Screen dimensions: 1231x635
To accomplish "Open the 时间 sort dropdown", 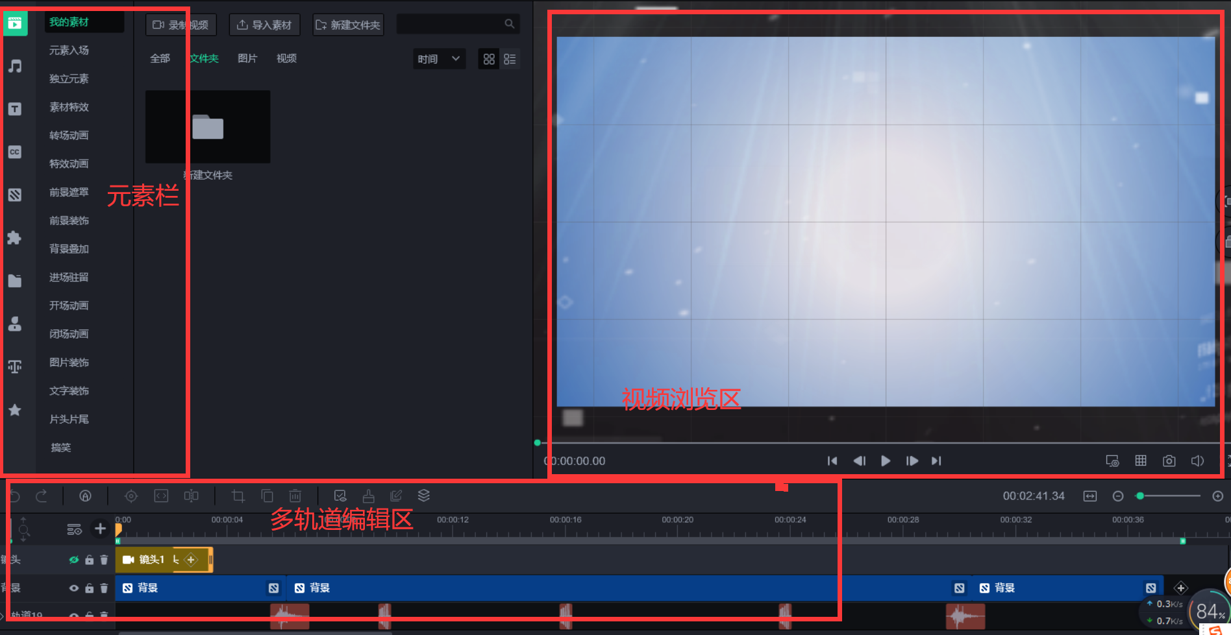I will point(440,59).
